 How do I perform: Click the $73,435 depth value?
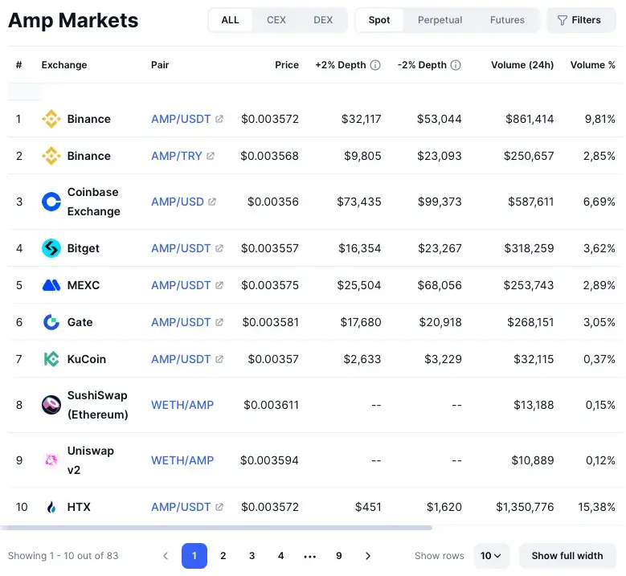pyautogui.click(x=359, y=202)
